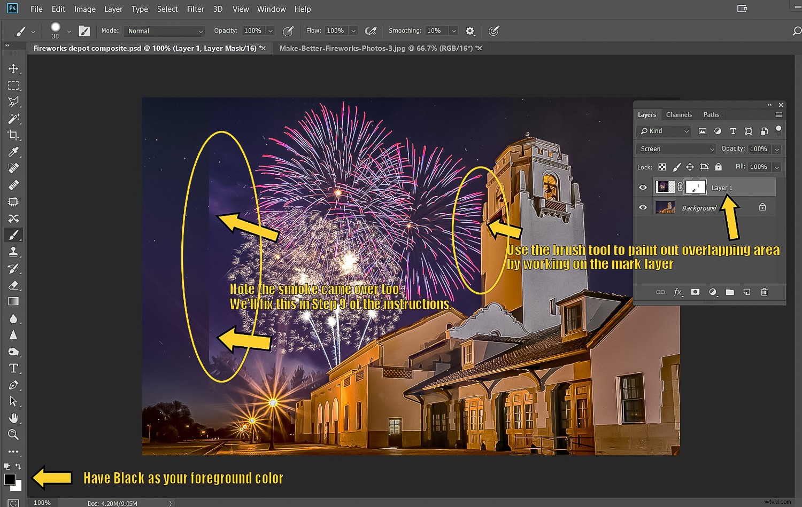This screenshot has height=507, width=802.
Task: Add a layer mask from the Layers panel
Action: (696, 292)
